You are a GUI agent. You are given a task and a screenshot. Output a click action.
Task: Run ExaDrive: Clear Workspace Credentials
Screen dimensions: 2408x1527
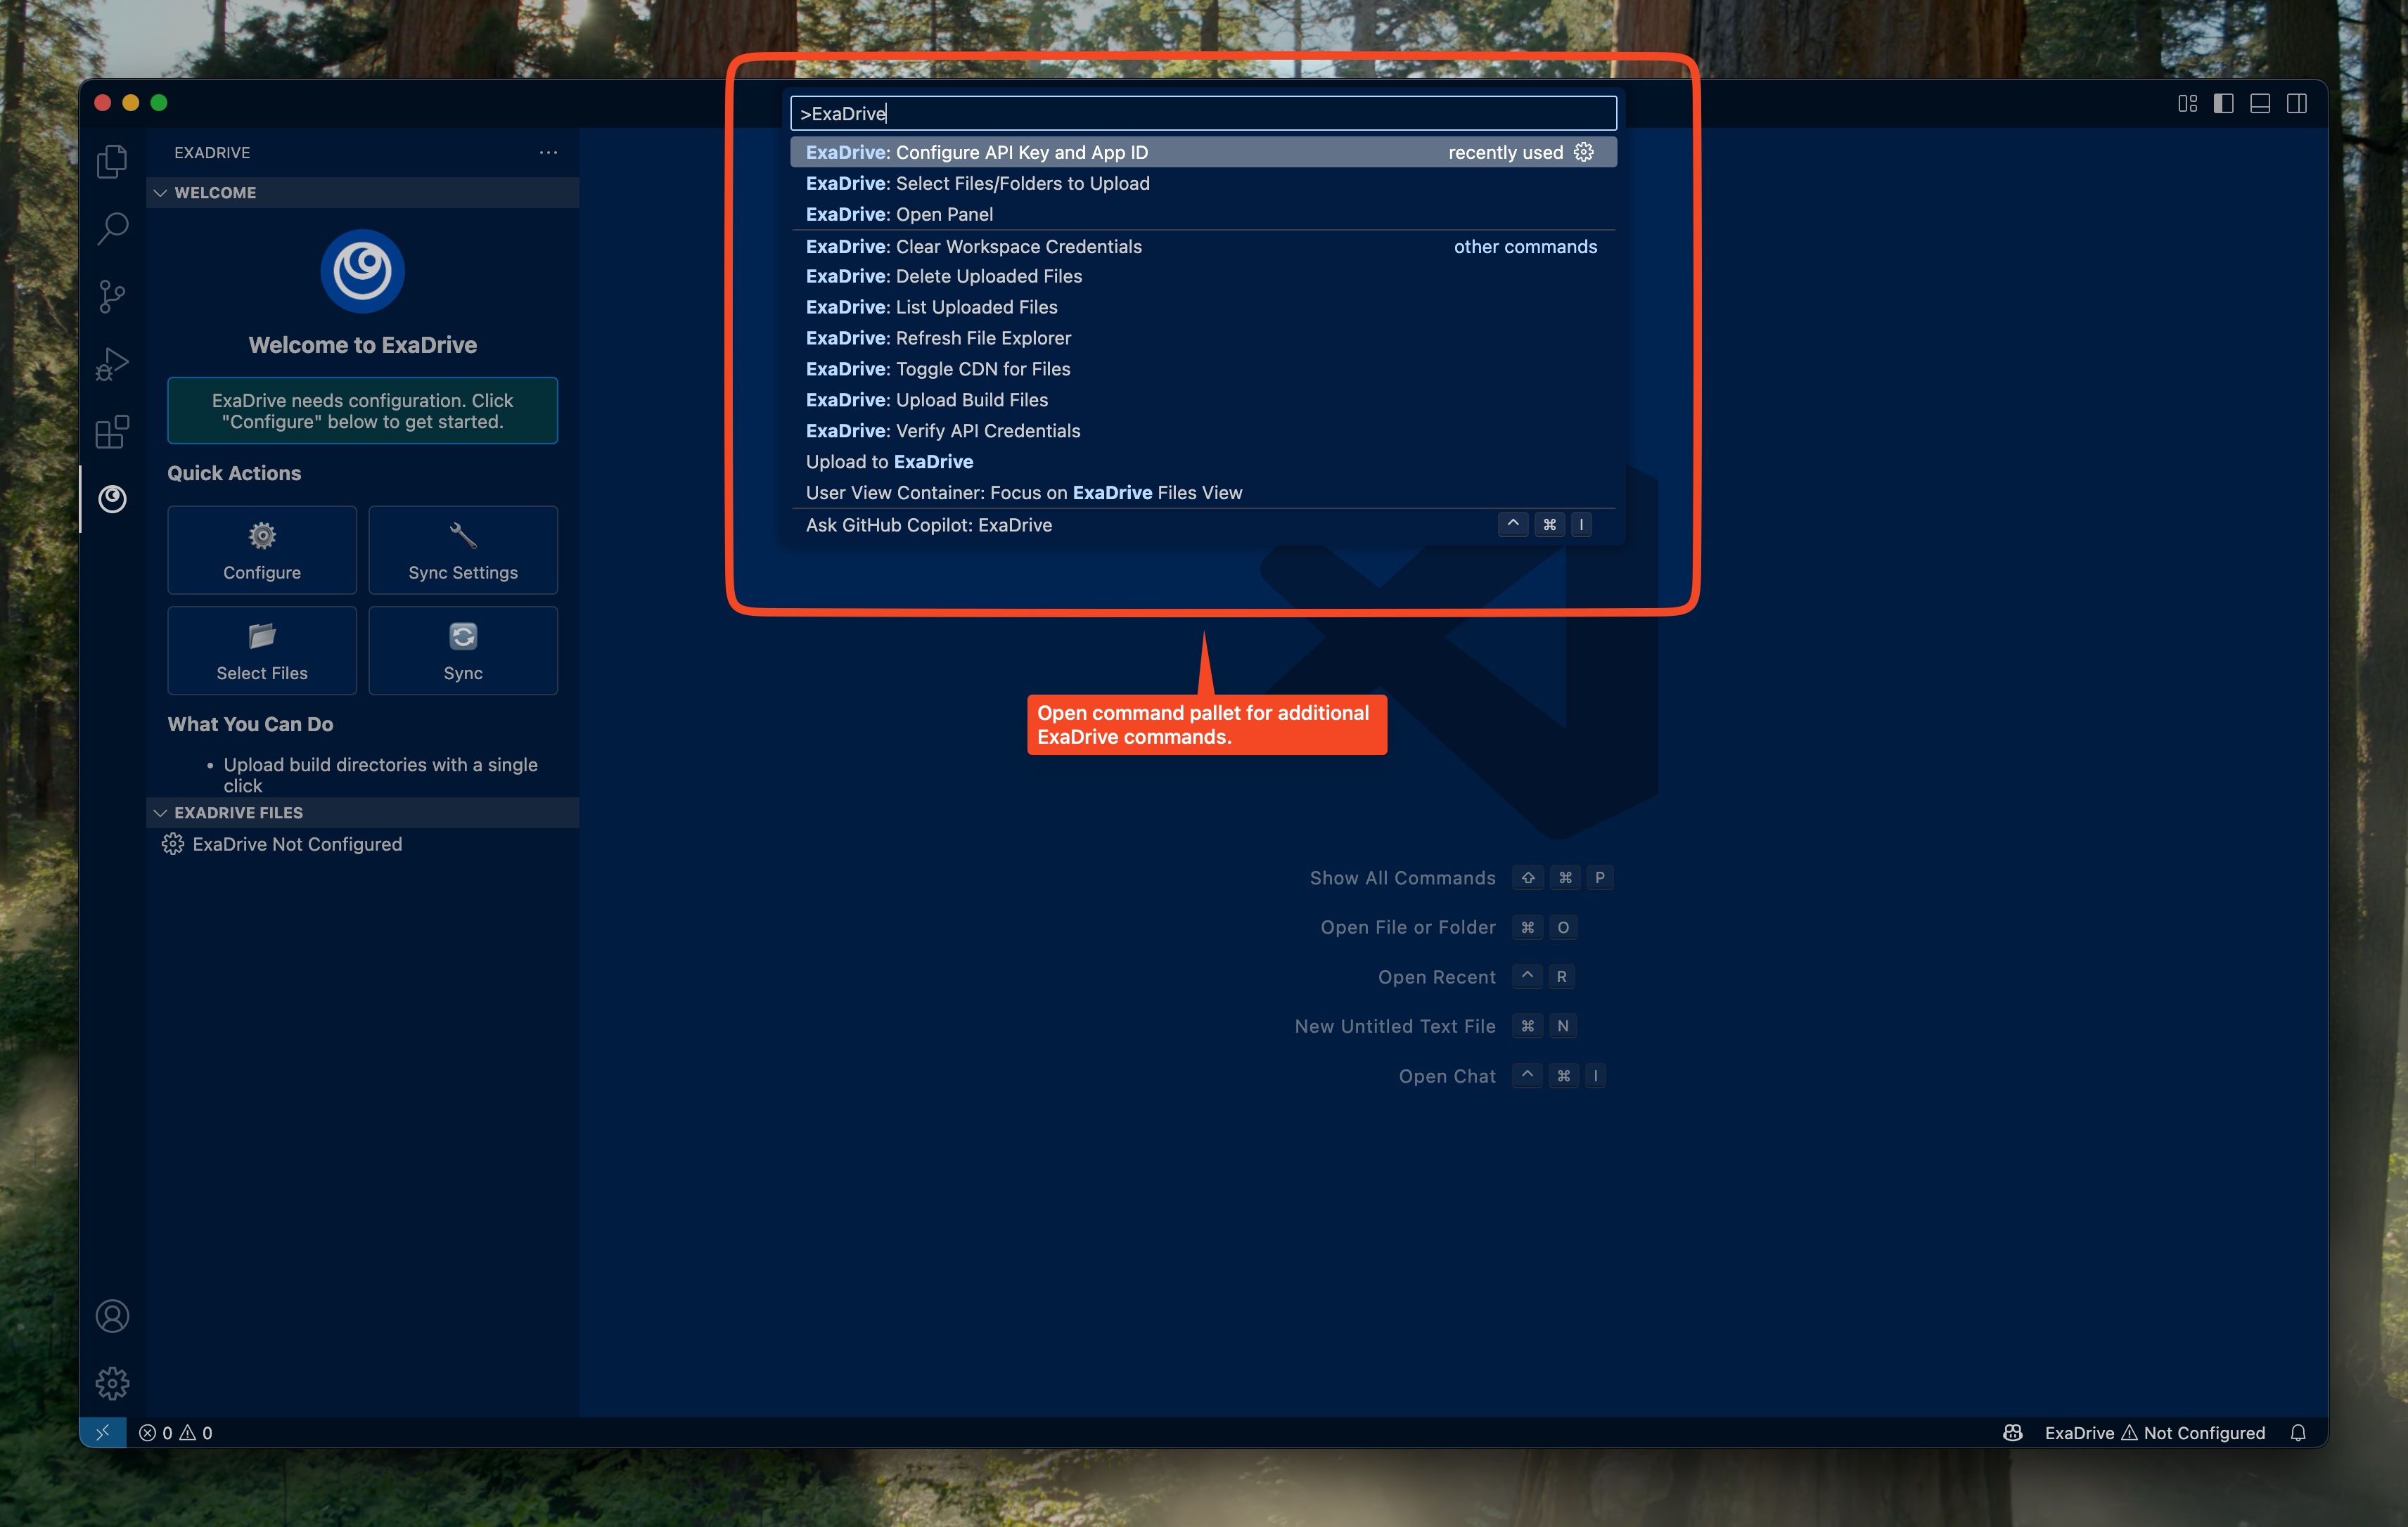(x=1203, y=246)
